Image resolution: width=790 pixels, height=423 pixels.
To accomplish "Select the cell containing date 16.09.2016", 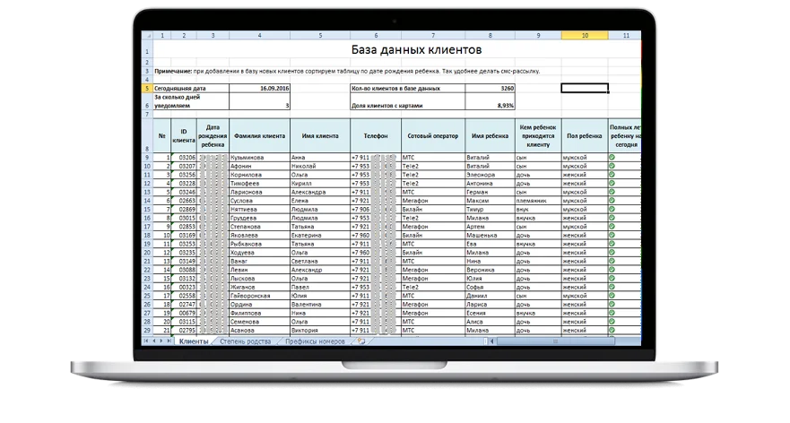I will [260, 89].
